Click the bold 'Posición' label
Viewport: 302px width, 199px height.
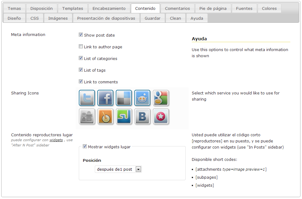point(92,160)
